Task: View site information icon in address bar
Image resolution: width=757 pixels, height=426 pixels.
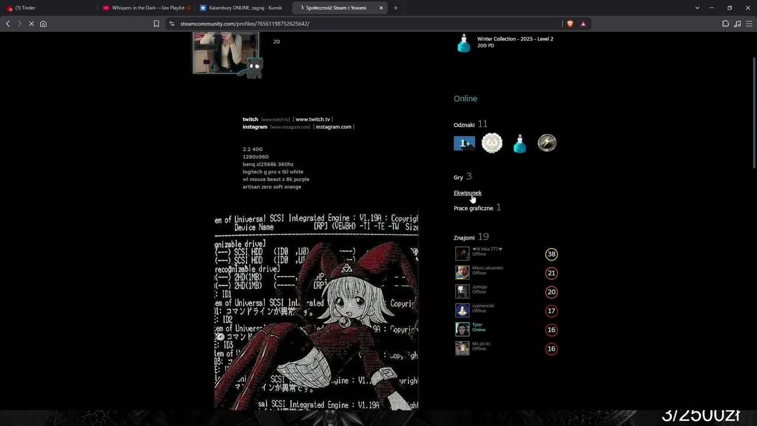Action: [172, 24]
